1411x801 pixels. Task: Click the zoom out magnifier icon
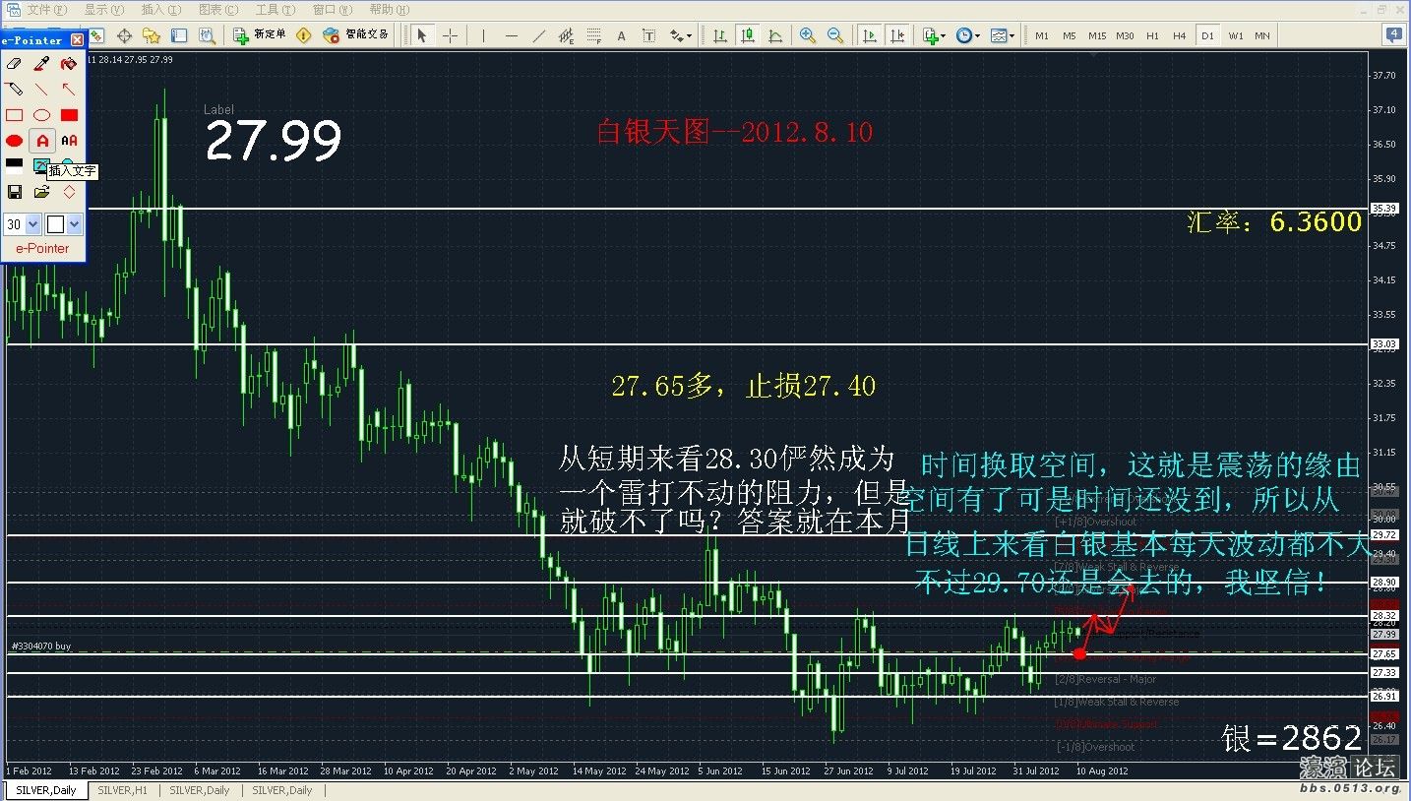(x=834, y=35)
